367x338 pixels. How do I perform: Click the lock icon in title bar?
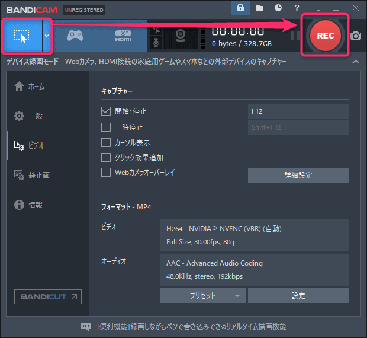pyautogui.click(x=240, y=8)
